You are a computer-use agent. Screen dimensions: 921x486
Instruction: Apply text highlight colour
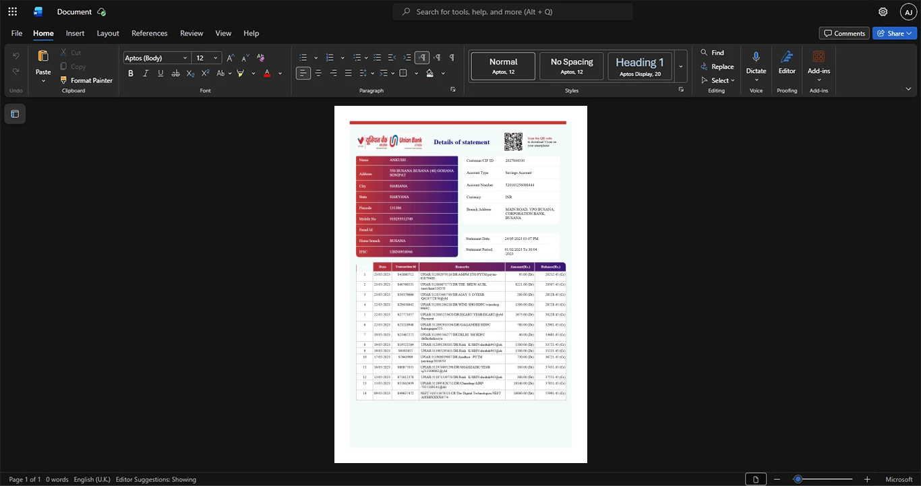[240, 73]
